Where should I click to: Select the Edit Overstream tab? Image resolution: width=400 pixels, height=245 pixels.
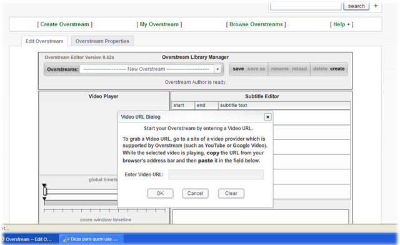coord(44,41)
